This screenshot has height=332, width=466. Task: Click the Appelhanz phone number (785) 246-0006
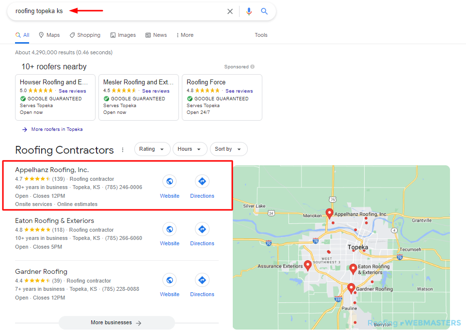[124, 188]
